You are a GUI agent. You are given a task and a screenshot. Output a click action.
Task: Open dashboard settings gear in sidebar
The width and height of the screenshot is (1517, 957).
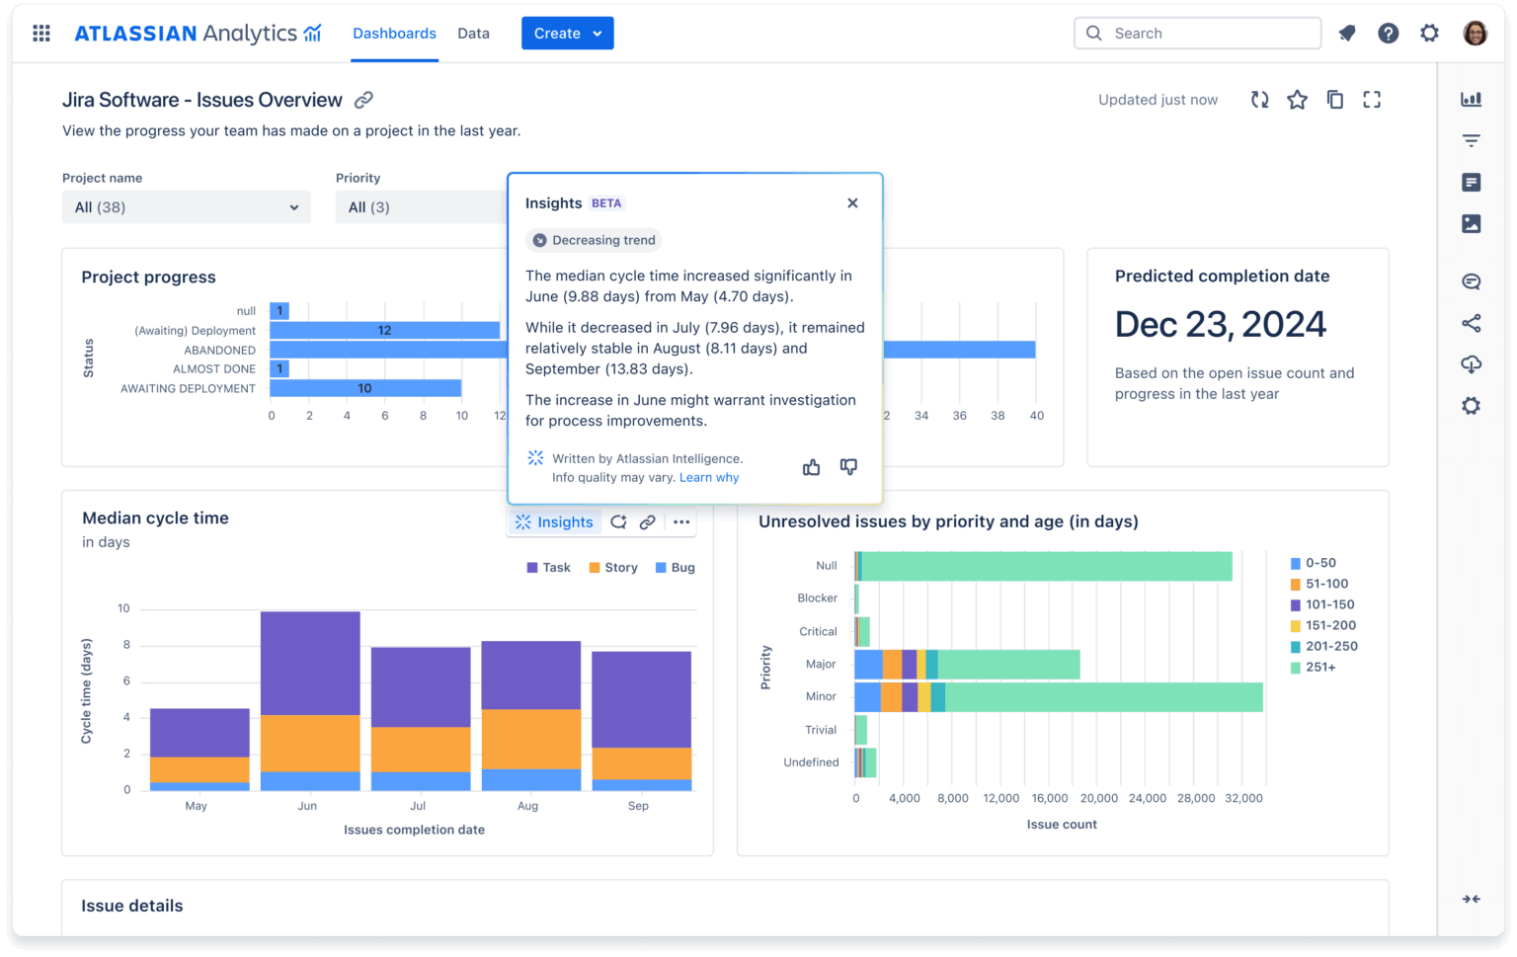point(1472,406)
